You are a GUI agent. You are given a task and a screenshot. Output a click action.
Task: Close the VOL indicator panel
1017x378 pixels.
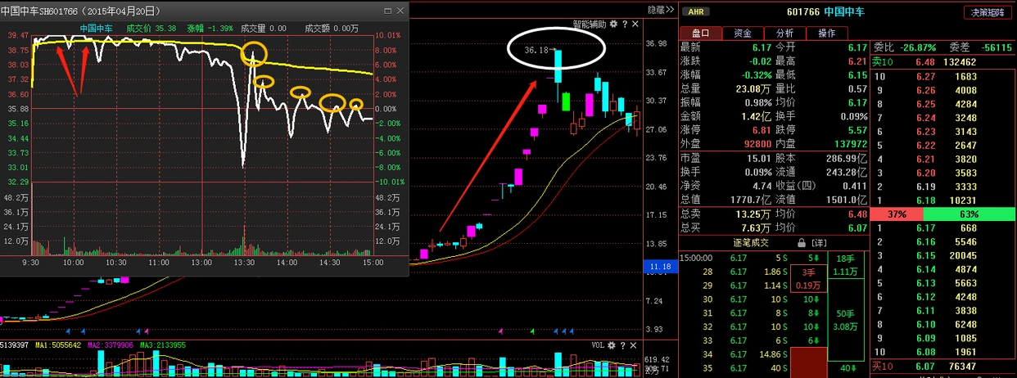click(634, 346)
